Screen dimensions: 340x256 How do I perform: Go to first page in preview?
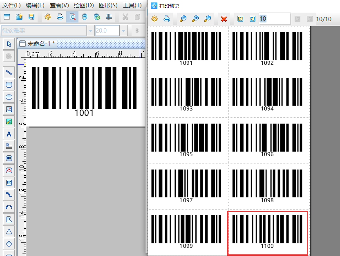point(240,19)
